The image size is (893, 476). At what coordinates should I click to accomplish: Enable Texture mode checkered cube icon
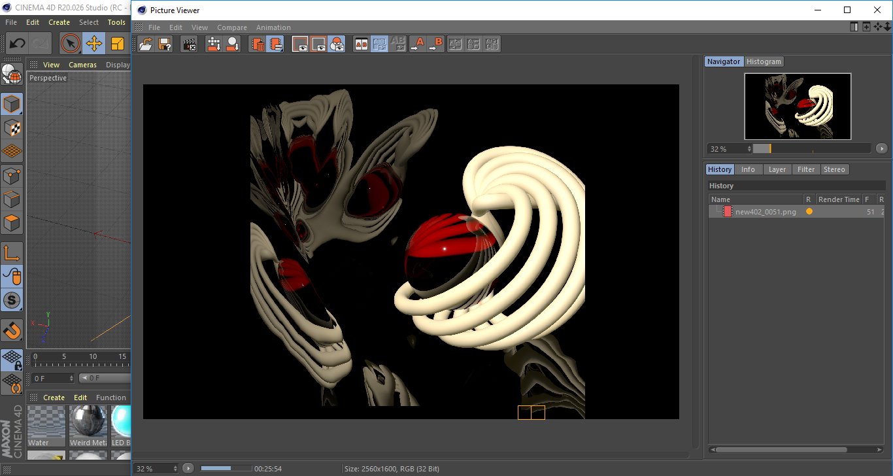(x=12, y=127)
